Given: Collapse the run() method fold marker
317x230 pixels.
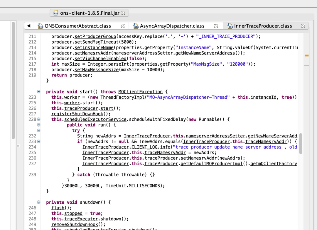Looking at the screenshot, I should [39, 125].
